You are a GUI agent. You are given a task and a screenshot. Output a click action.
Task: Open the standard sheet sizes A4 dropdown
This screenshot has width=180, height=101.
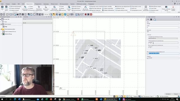(163, 38)
